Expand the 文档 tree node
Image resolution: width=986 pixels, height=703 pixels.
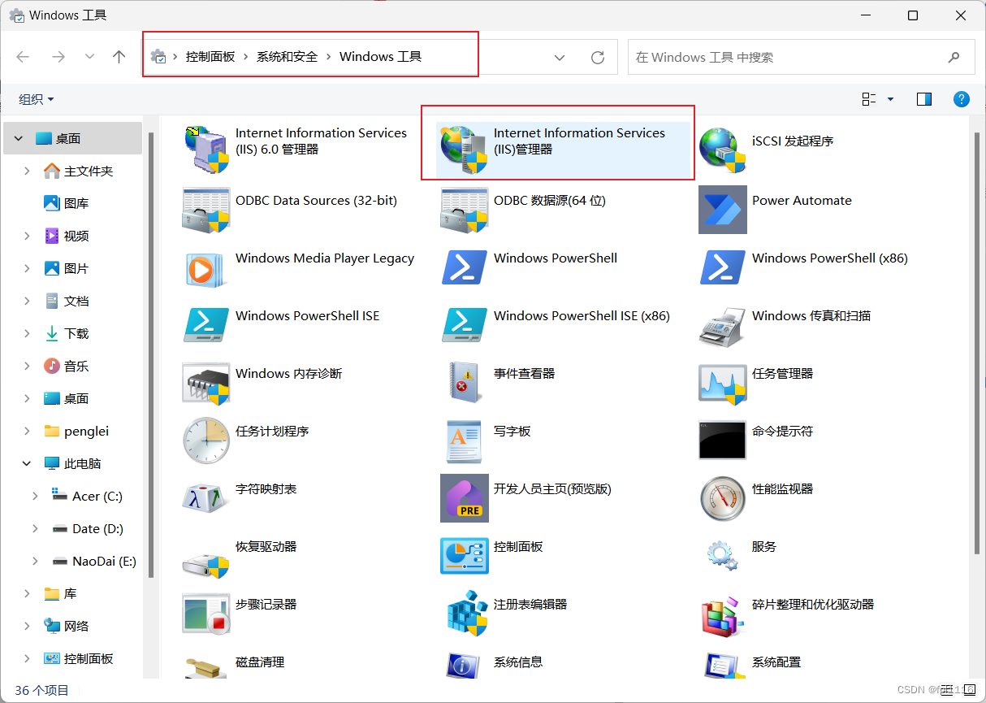[x=27, y=301]
